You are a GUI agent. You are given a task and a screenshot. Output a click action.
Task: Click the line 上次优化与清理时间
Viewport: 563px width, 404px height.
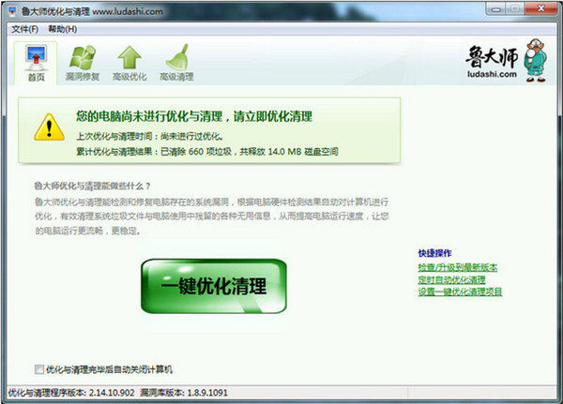150,136
